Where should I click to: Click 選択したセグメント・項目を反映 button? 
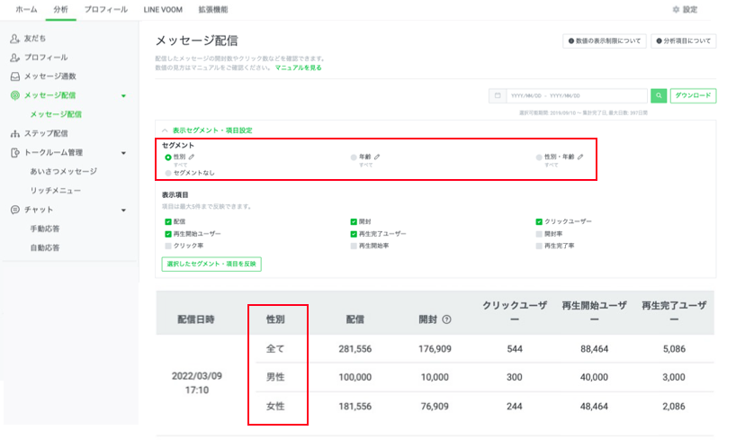click(x=211, y=264)
